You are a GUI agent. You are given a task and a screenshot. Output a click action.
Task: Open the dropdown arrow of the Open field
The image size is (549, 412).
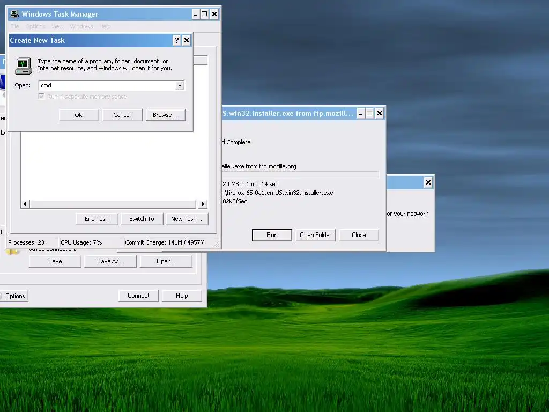click(x=180, y=85)
